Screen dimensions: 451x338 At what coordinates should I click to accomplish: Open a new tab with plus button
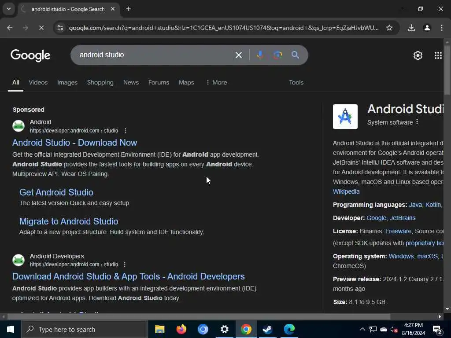(129, 9)
